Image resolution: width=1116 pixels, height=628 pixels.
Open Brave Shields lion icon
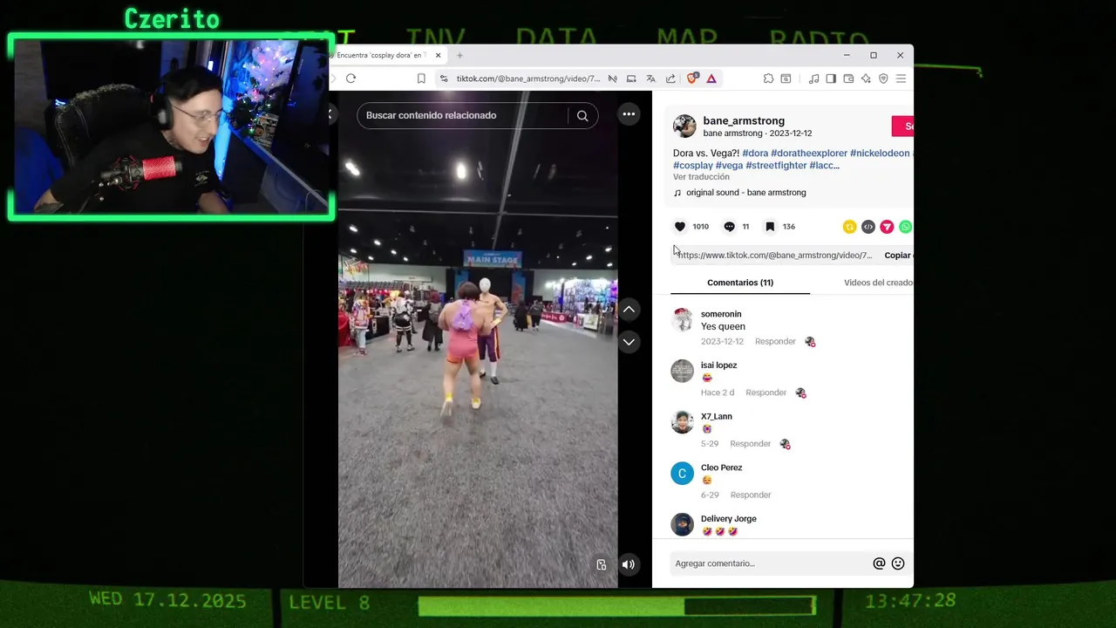692,78
